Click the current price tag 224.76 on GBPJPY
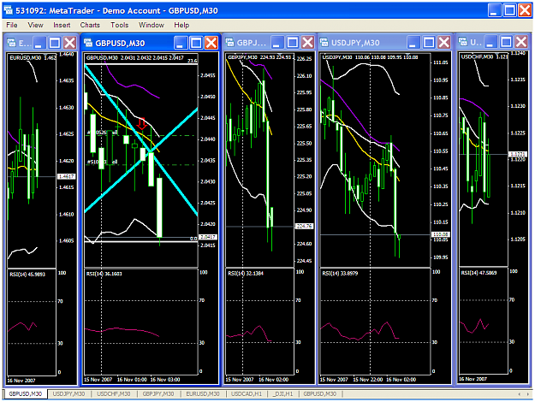 click(304, 226)
